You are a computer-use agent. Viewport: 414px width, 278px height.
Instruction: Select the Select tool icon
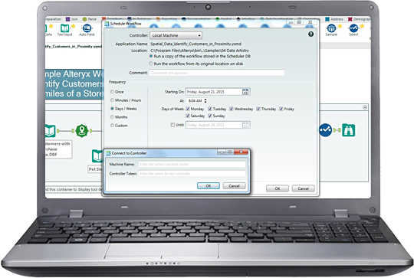(353, 28)
